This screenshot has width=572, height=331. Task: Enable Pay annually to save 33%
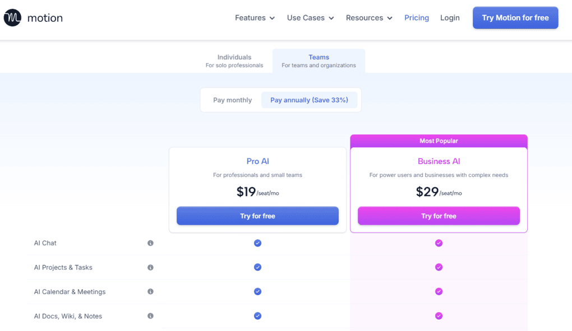pyautogui.click(x=310, y=100)
